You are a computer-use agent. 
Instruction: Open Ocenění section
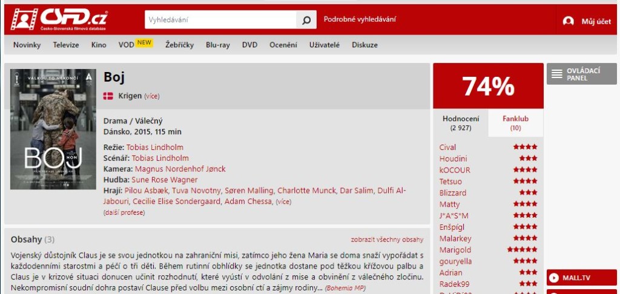click(283, 45)
